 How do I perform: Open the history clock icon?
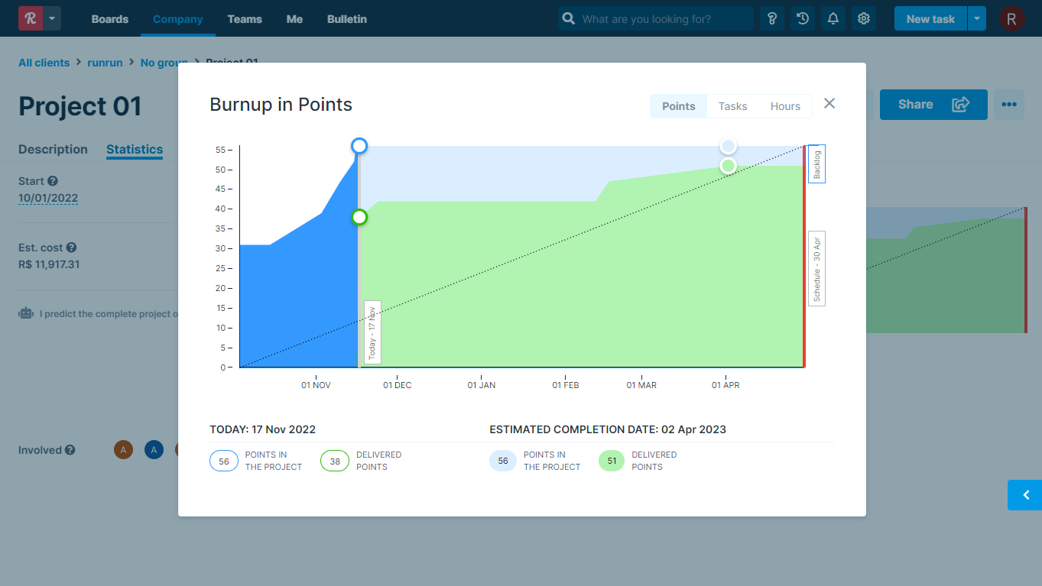[x=803, y=19]
